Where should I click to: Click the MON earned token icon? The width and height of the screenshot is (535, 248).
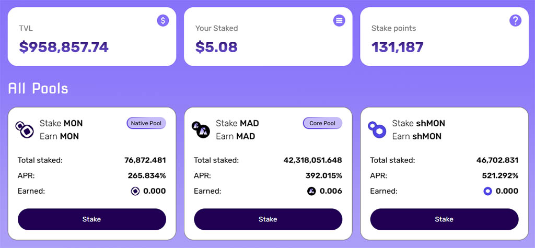coord(135,192)
